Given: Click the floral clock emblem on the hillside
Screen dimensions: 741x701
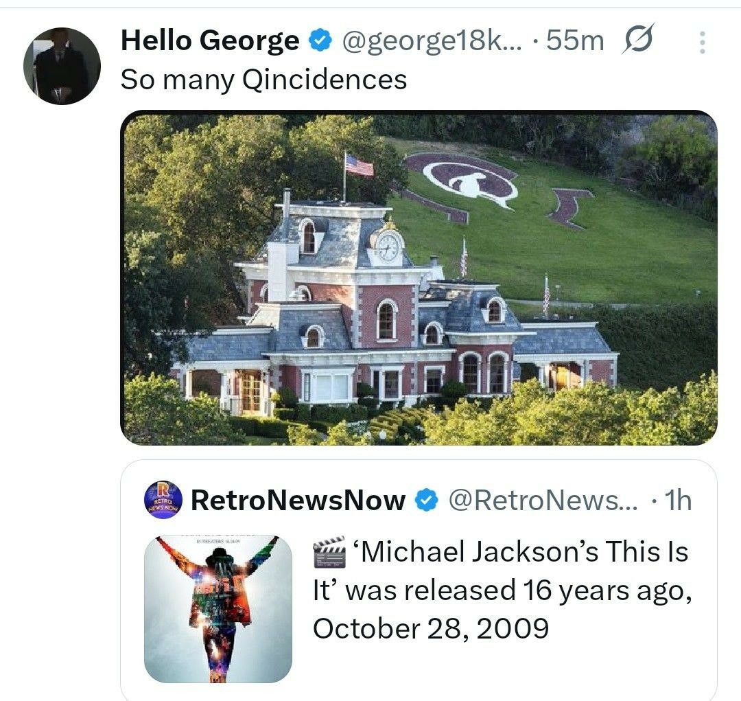Looking at the screenshot, I should point(470,179).
